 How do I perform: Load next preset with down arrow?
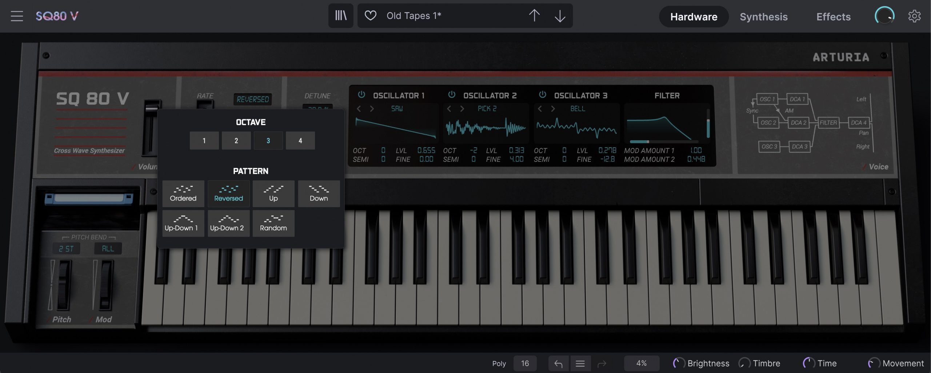coord(560,16)
